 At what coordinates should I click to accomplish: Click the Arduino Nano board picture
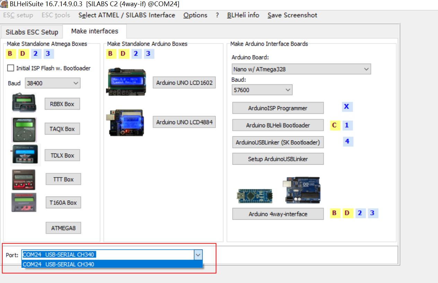pos(255,196)
